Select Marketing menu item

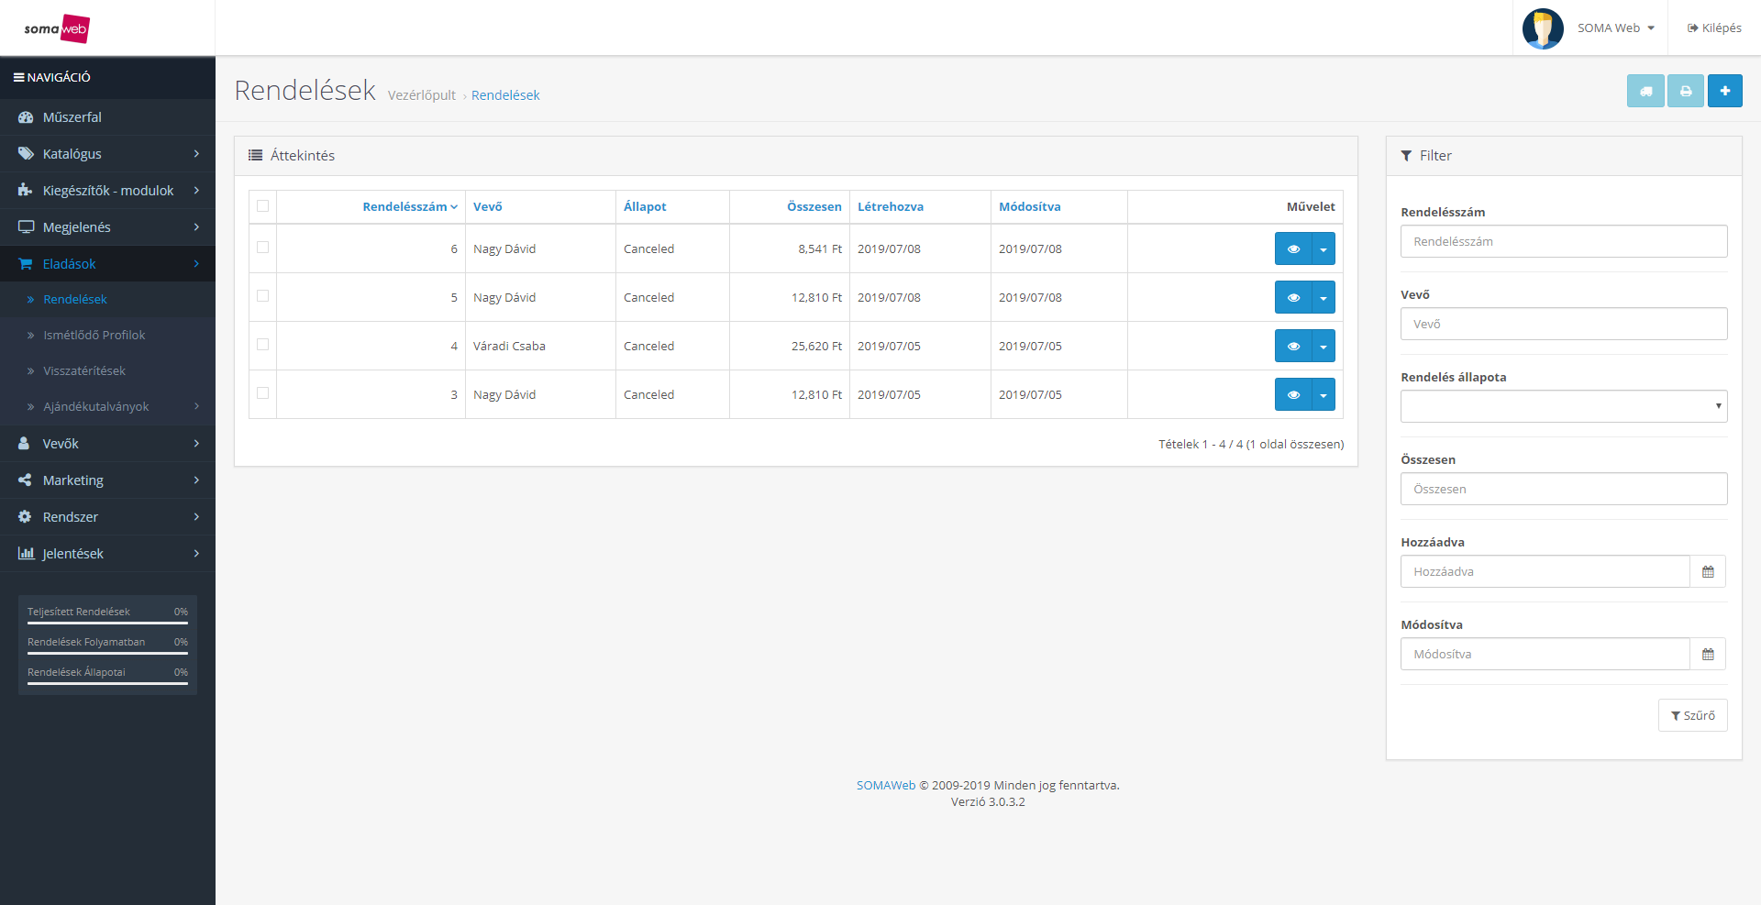click(x=107, y=480)
